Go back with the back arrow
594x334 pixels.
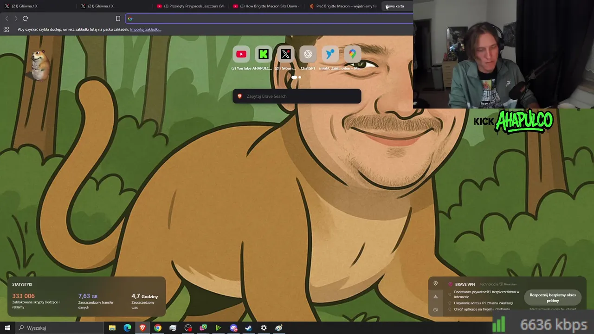6,19
